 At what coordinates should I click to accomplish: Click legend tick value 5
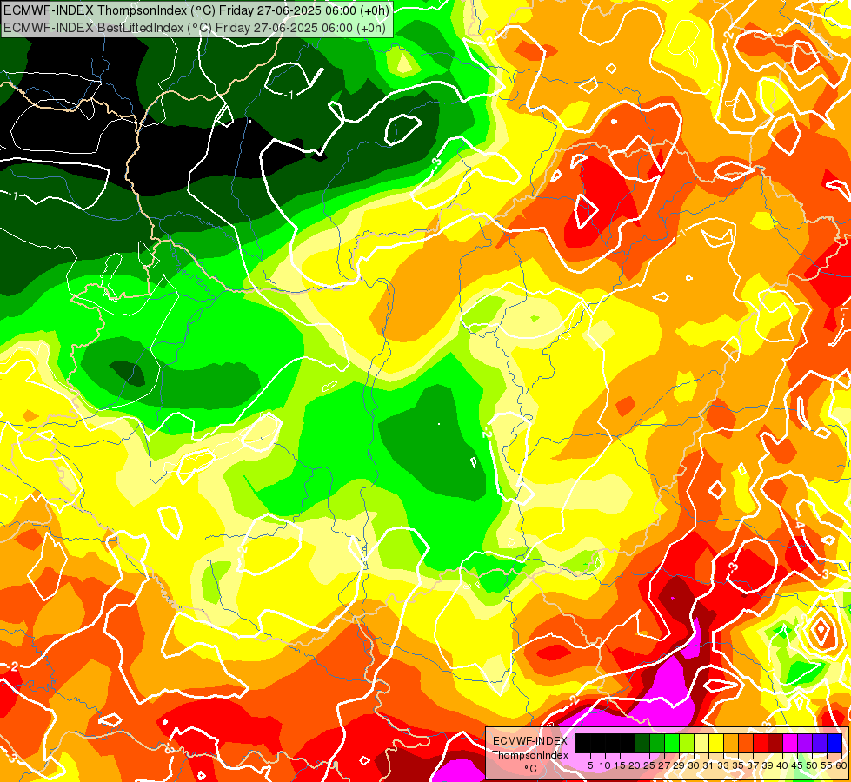point(590,765)
